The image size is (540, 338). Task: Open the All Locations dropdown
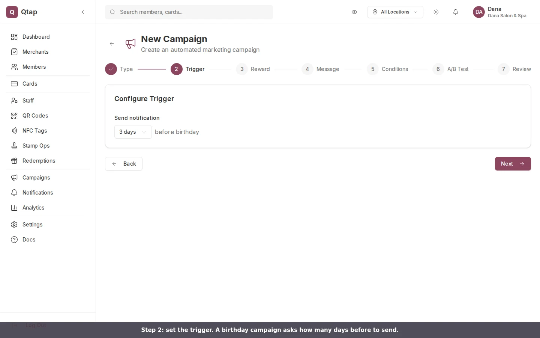pyautogui.click(x=395, y=12)
